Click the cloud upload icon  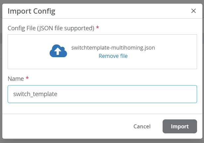tap(59, 51)
